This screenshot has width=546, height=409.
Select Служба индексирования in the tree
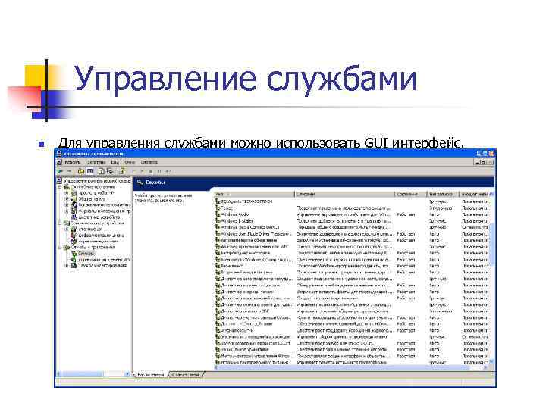coord(102,265)
